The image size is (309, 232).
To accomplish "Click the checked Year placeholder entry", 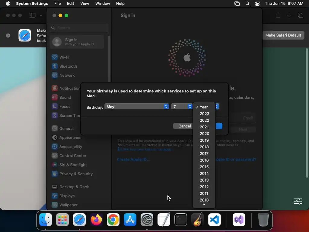I will pos(204,107).
